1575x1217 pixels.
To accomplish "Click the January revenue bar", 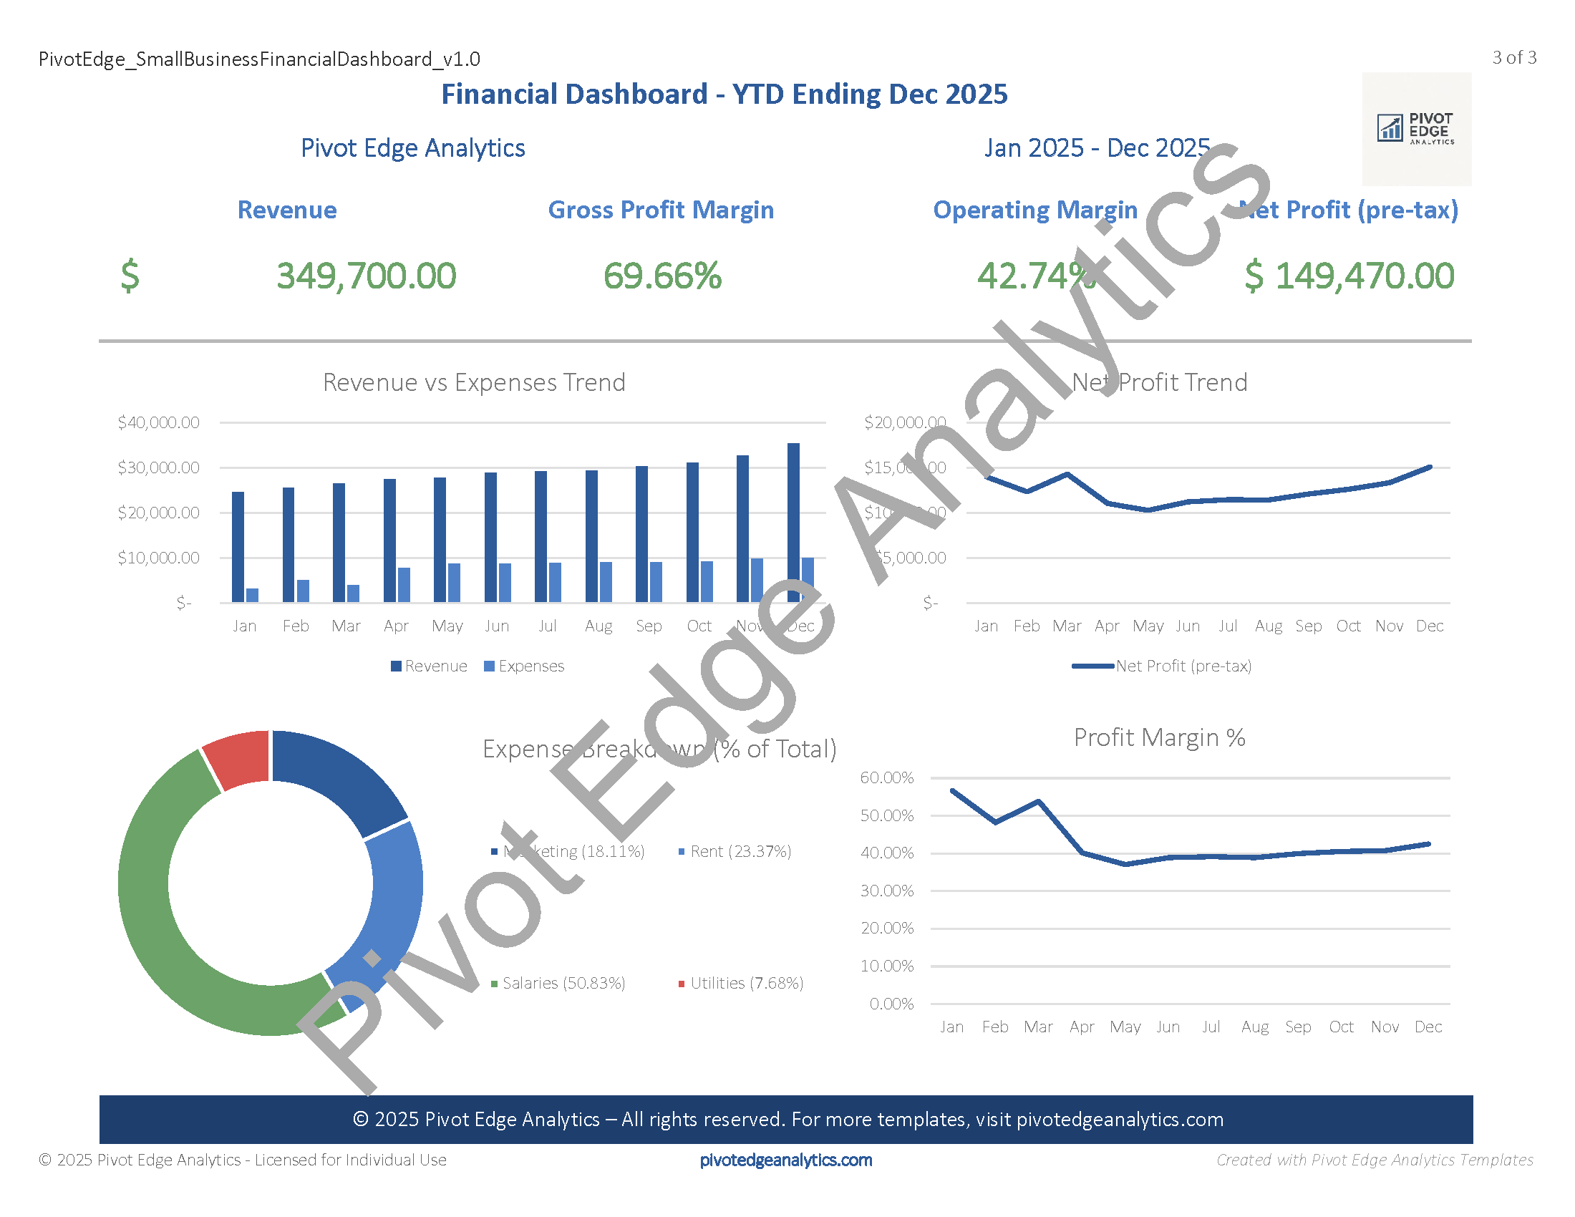I will [x=237, y=546].
